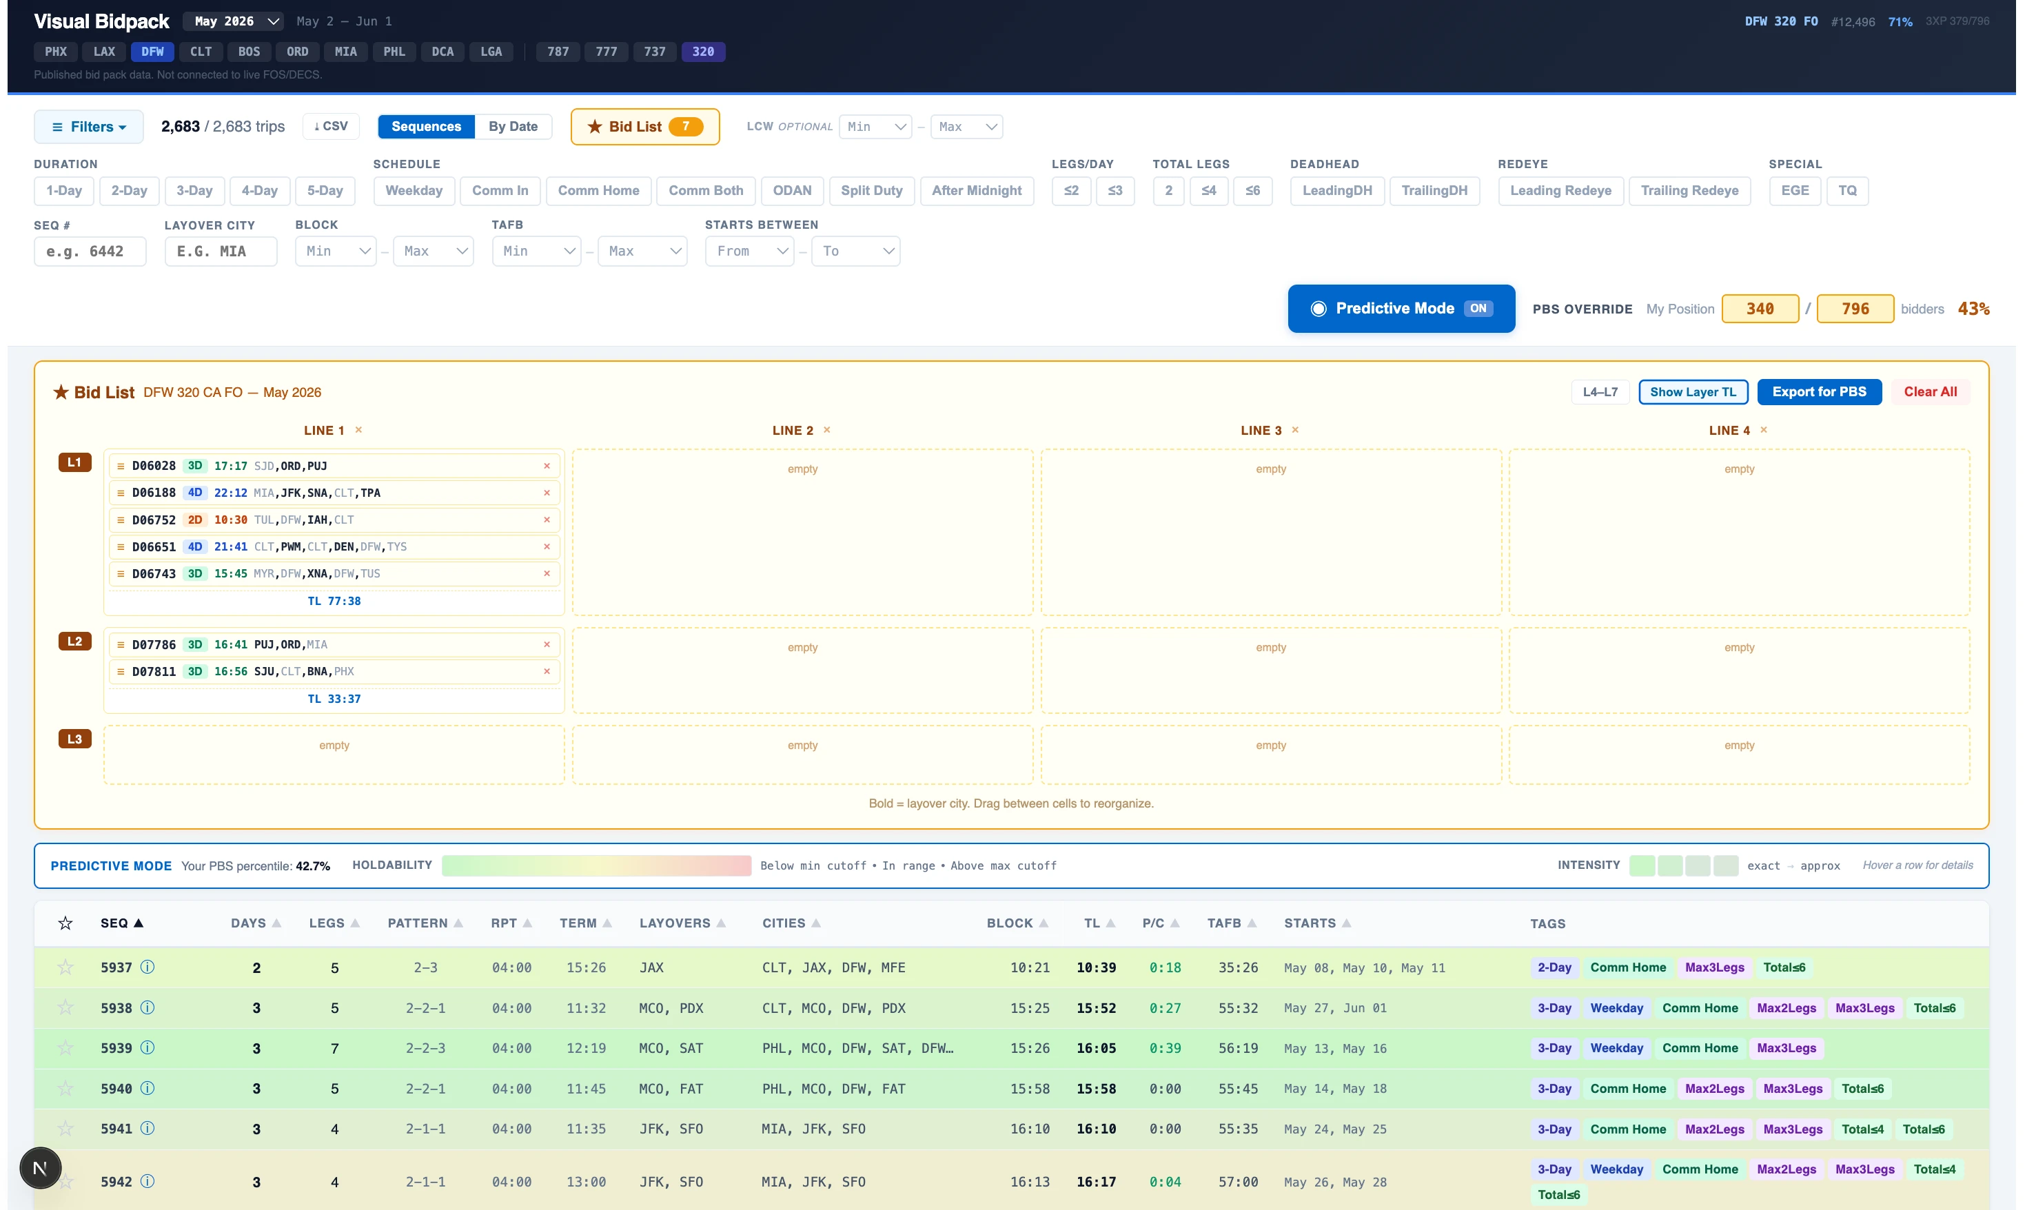The height and width of the screenshot is (1210, 2025).
Task: Remove D06743 from bid list
Action: (547, 574)
